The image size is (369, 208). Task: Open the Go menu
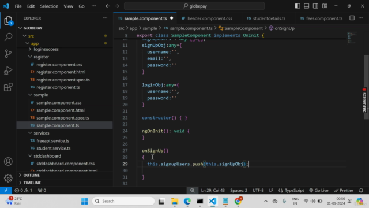(x=81, y=6)
